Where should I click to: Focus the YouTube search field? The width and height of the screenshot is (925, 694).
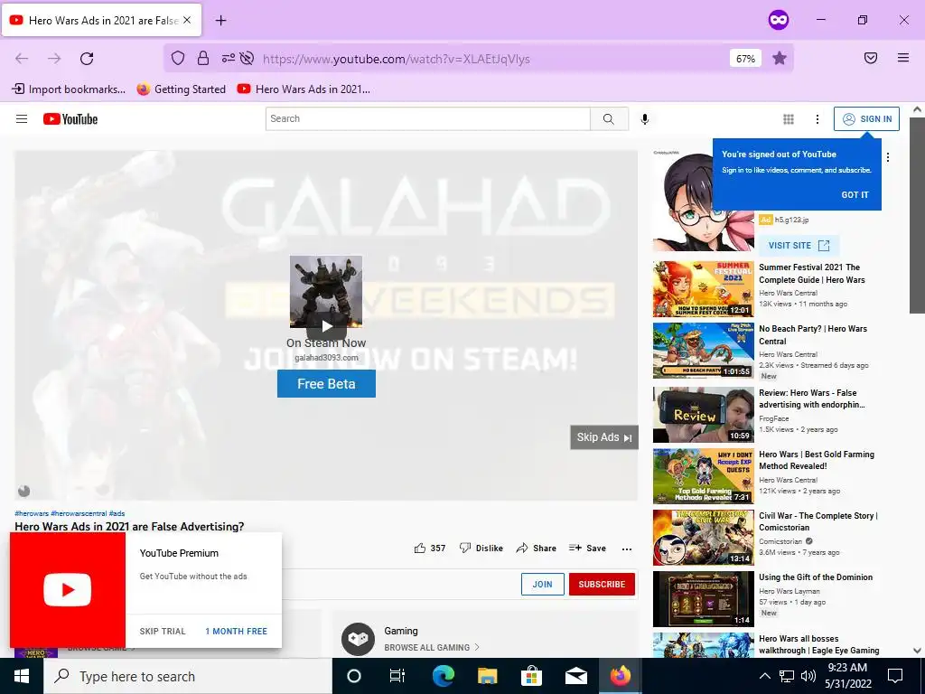tap(427, 118)
